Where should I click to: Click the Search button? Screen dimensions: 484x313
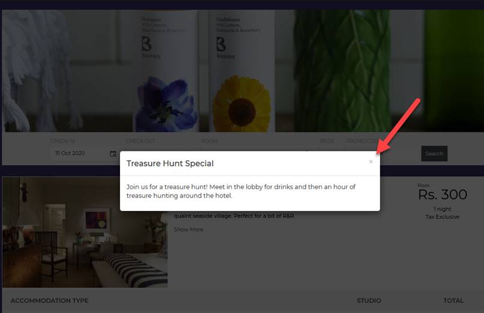[434, 153]
